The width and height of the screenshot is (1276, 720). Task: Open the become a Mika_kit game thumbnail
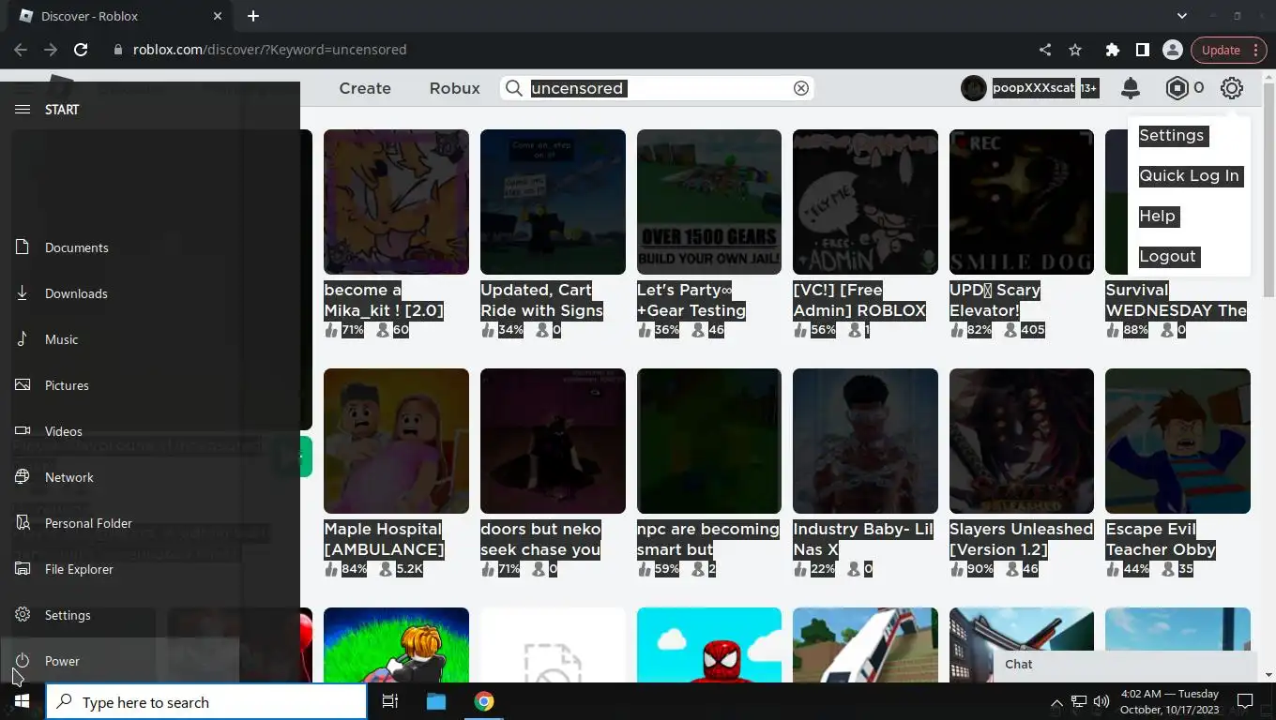pyautogui.click(x=396, y=202)
